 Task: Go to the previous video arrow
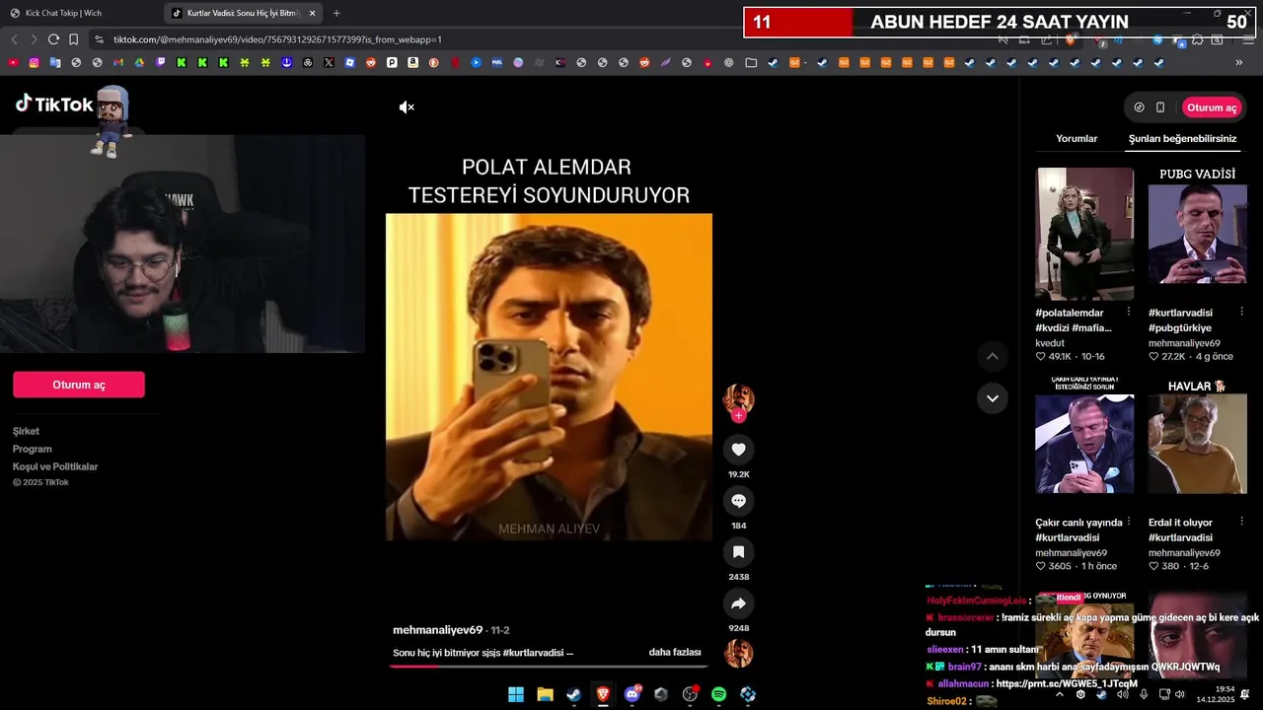[993, 356]
